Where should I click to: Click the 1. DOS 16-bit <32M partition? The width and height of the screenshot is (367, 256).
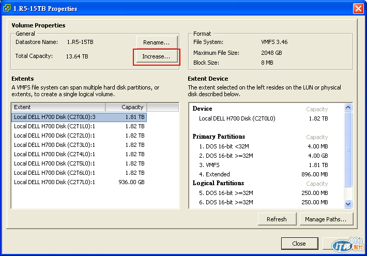coord(224,146)
